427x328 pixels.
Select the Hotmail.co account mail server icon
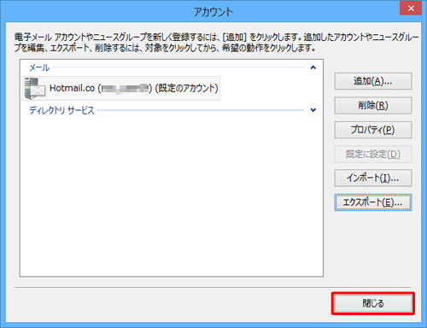(x=34, y=89)
